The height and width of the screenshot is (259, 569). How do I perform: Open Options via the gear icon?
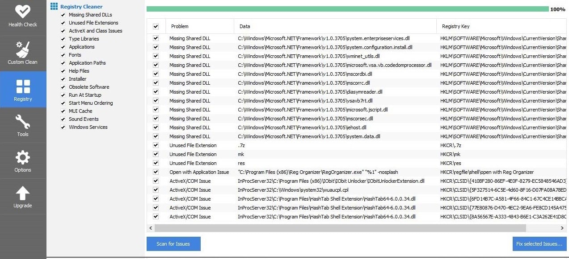[x=23, y=157]
